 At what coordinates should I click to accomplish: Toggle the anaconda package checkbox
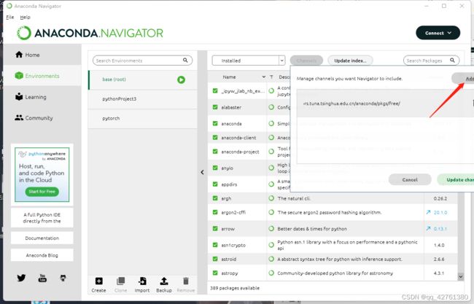point(215,123)
